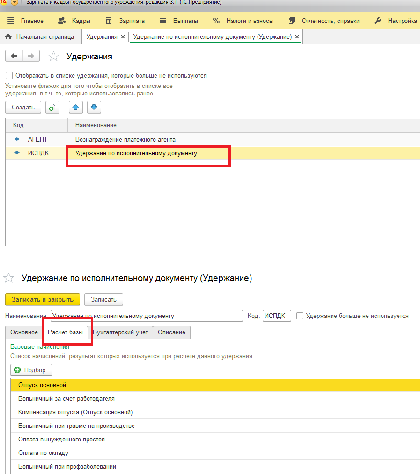Click the Создать button
This screenshot has height=476, width=420.
tap(23, 107)
